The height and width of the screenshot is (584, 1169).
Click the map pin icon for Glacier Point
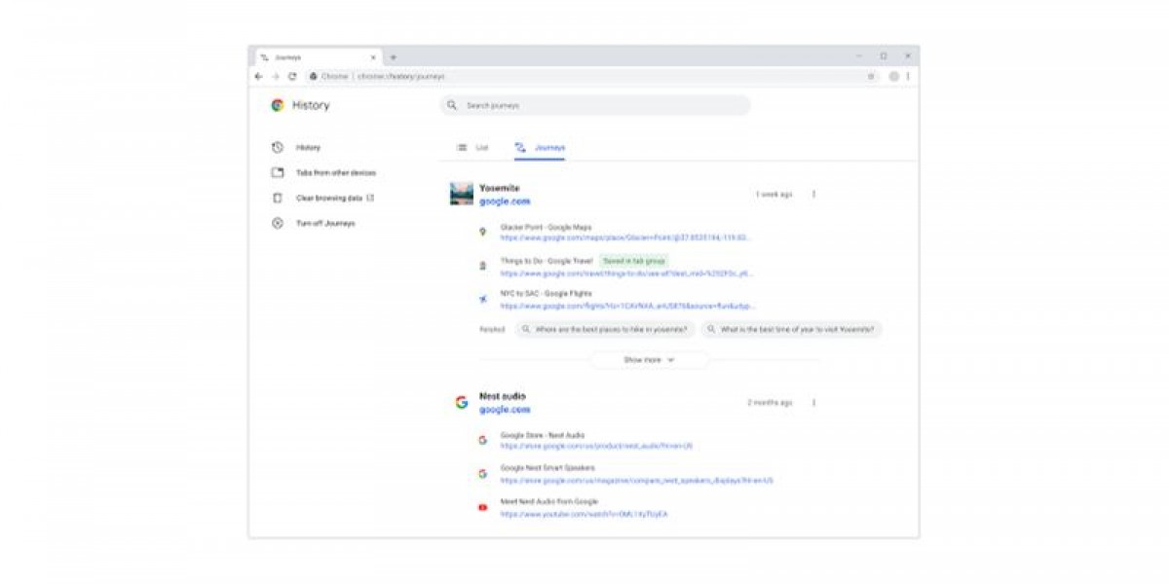click(482, 232)
